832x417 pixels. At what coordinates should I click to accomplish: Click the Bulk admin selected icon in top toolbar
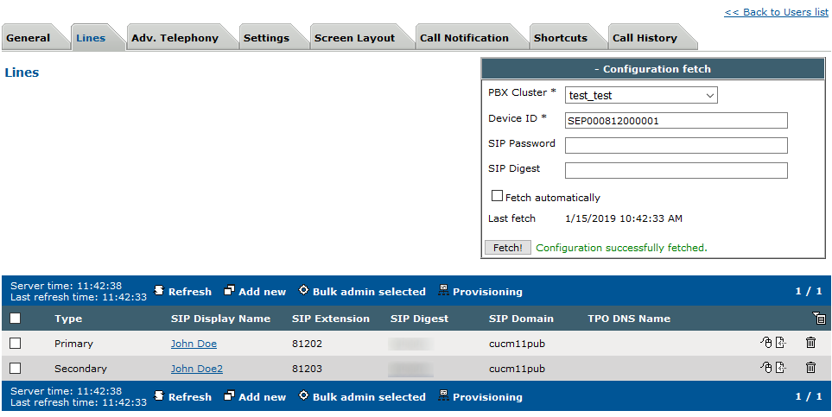click(x=303, y=290)
